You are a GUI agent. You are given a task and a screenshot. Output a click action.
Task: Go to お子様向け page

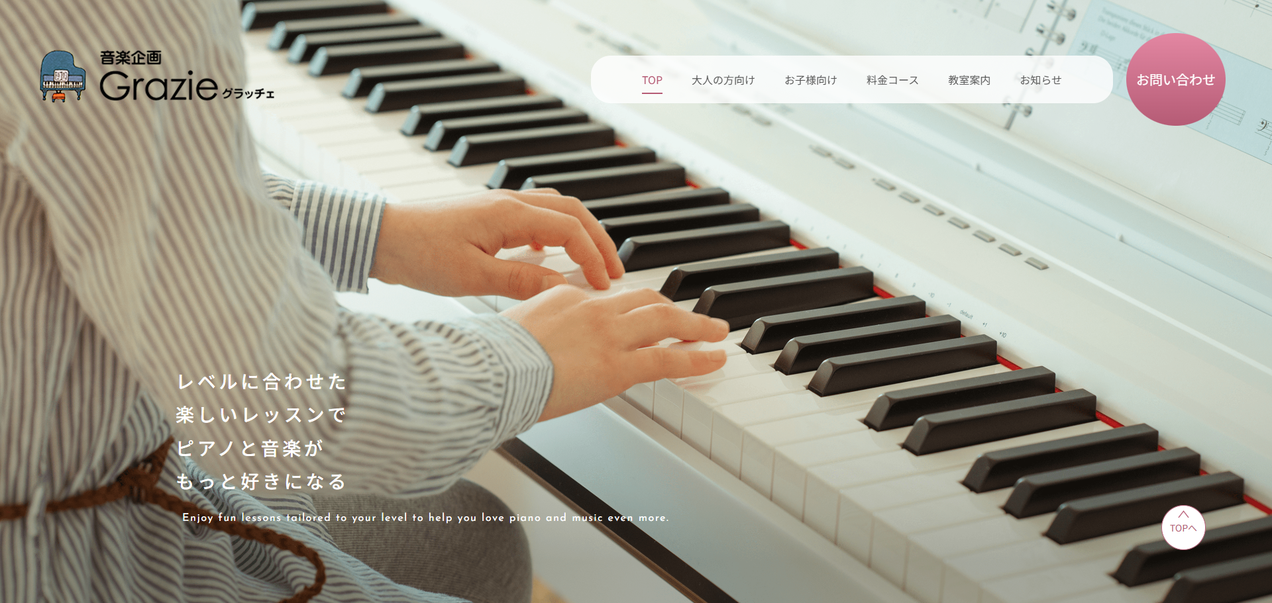(x=810, y=80)
